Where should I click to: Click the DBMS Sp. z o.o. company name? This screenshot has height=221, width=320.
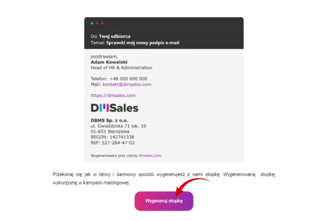coord(109,120)
